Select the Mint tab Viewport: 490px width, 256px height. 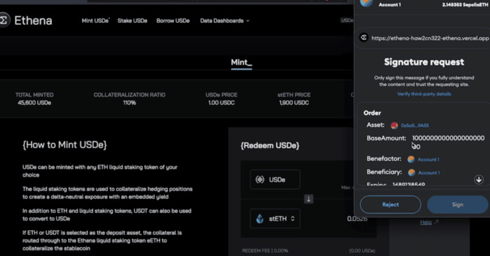tap(242, 62)
